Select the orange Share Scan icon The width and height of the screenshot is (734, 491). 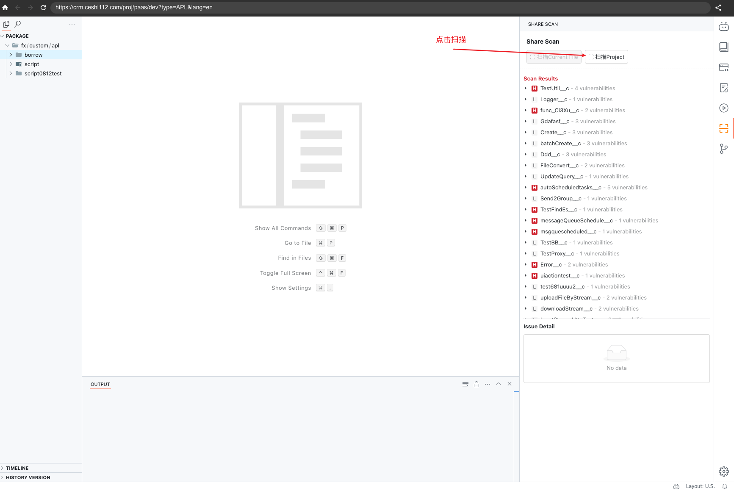click(x=723, y=128)
